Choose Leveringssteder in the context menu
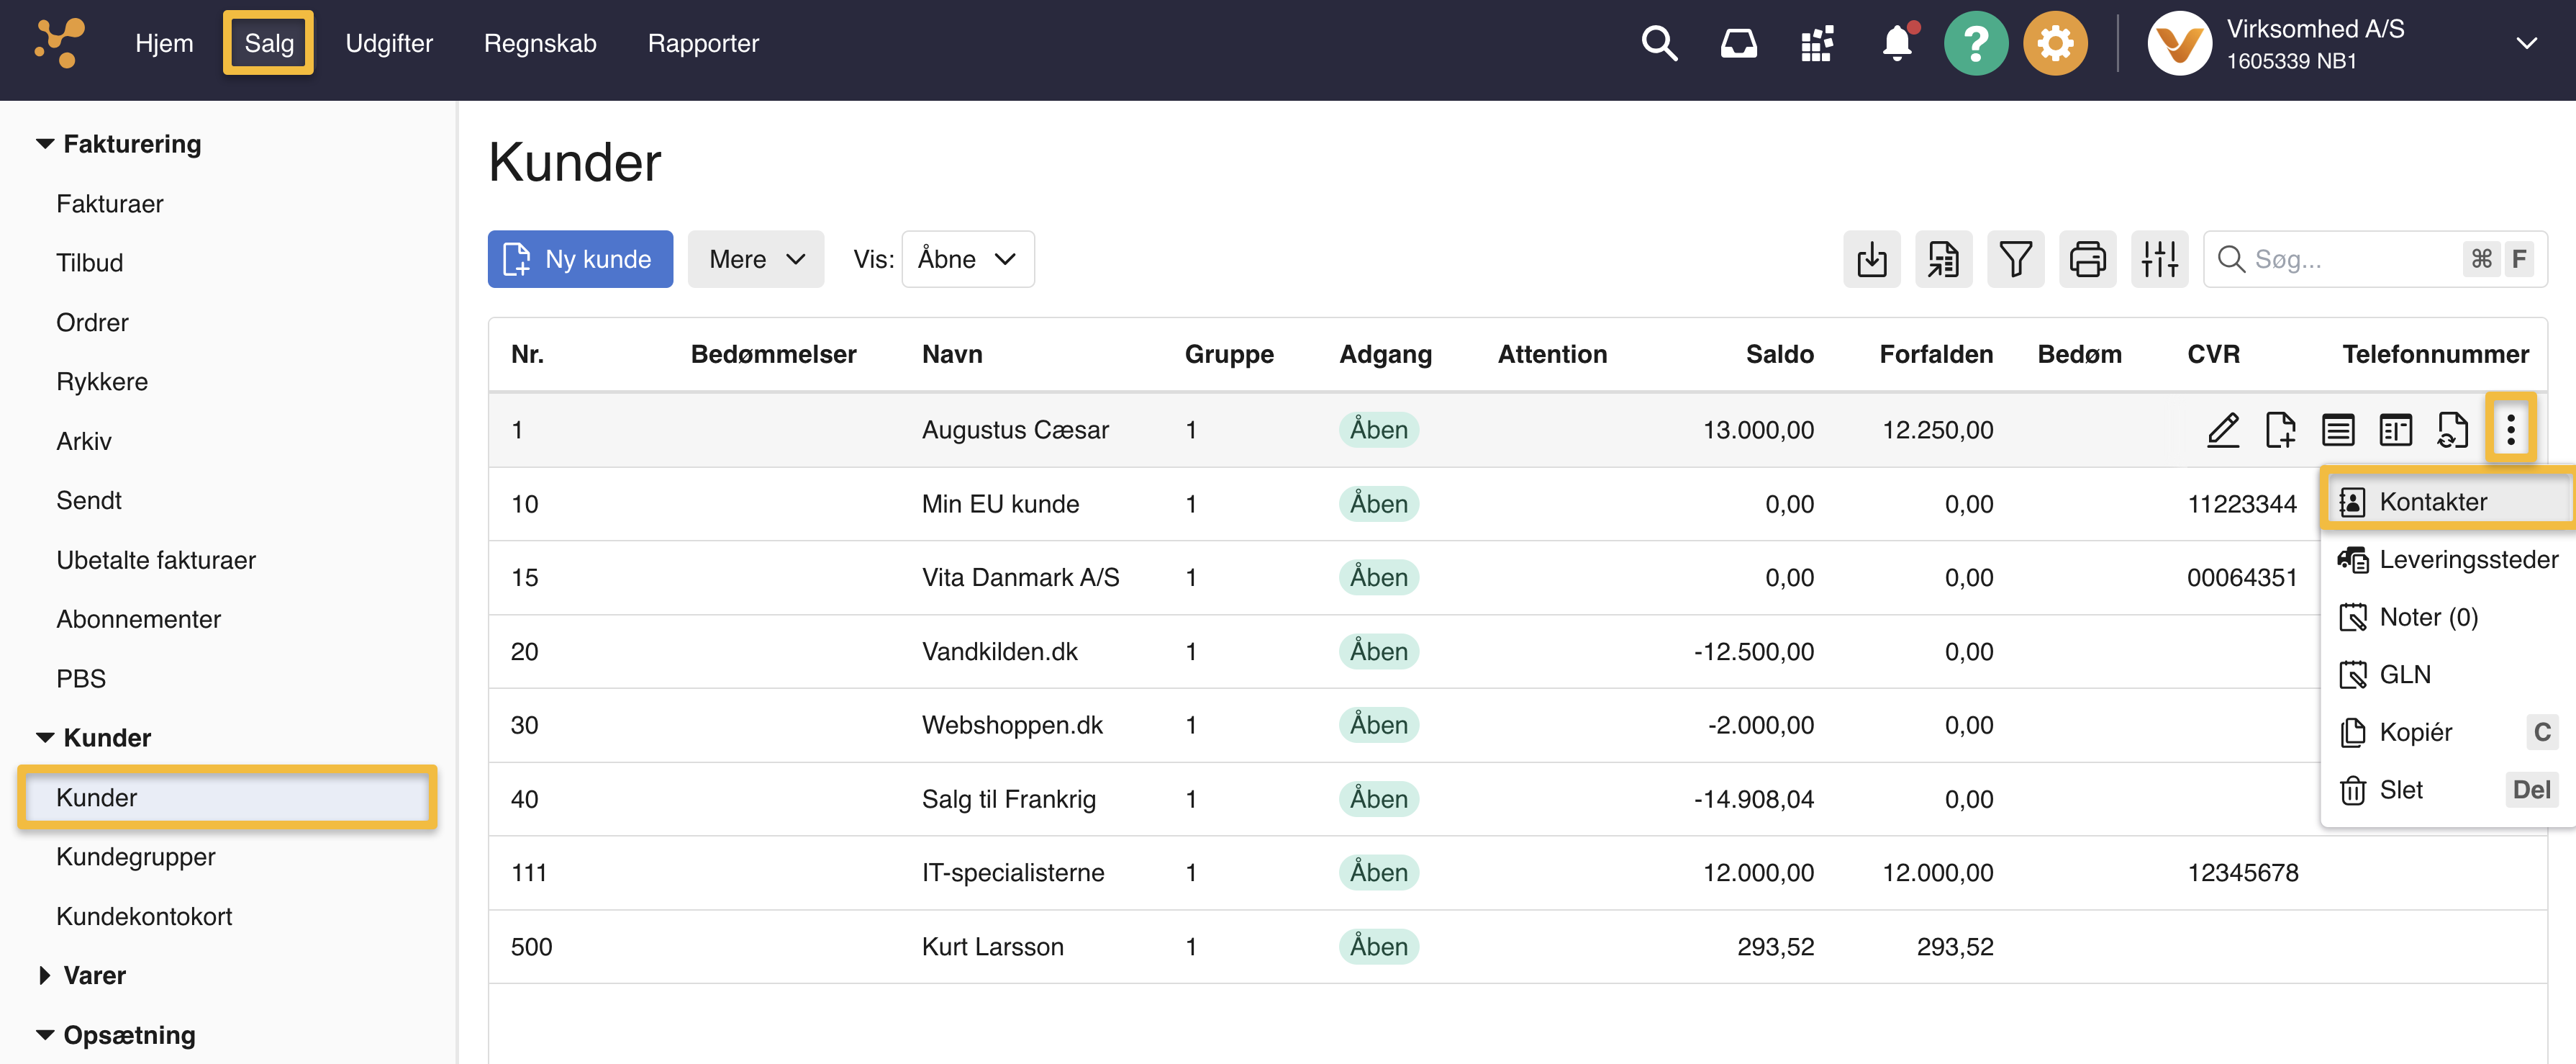The width and height of the screenshot is (2576, 1064). (x=2467, y=559)
